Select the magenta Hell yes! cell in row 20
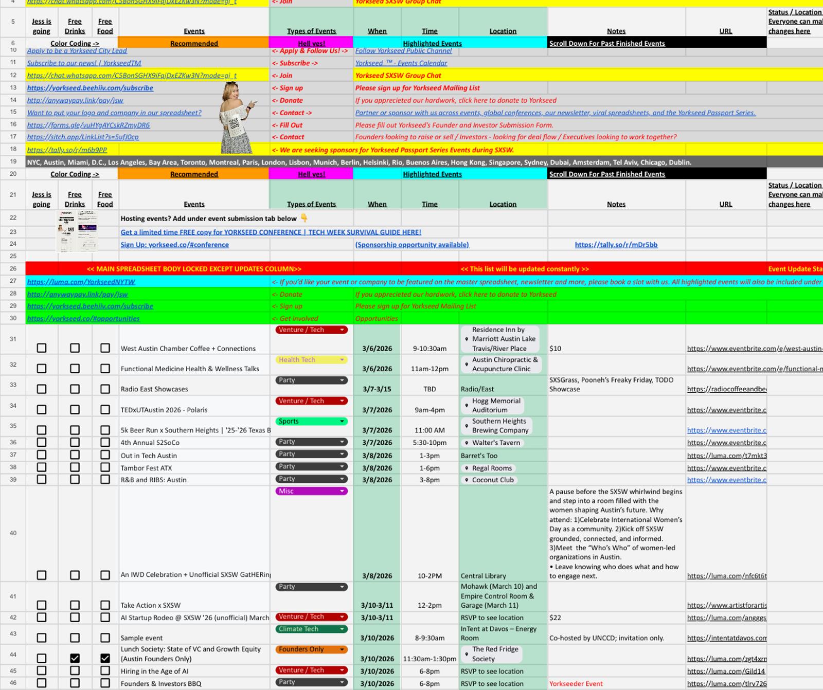 311,174
